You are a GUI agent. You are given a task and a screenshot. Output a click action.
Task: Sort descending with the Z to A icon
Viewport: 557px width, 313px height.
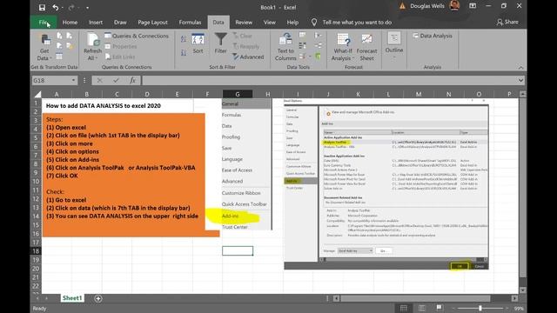pos(184,52)
